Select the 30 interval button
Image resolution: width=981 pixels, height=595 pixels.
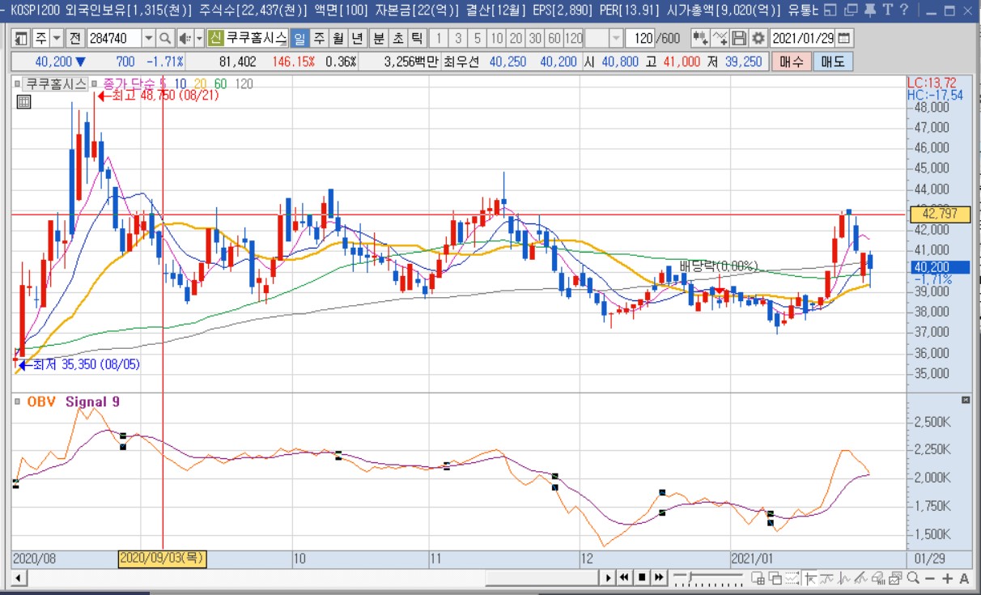[x=535, y=39]
